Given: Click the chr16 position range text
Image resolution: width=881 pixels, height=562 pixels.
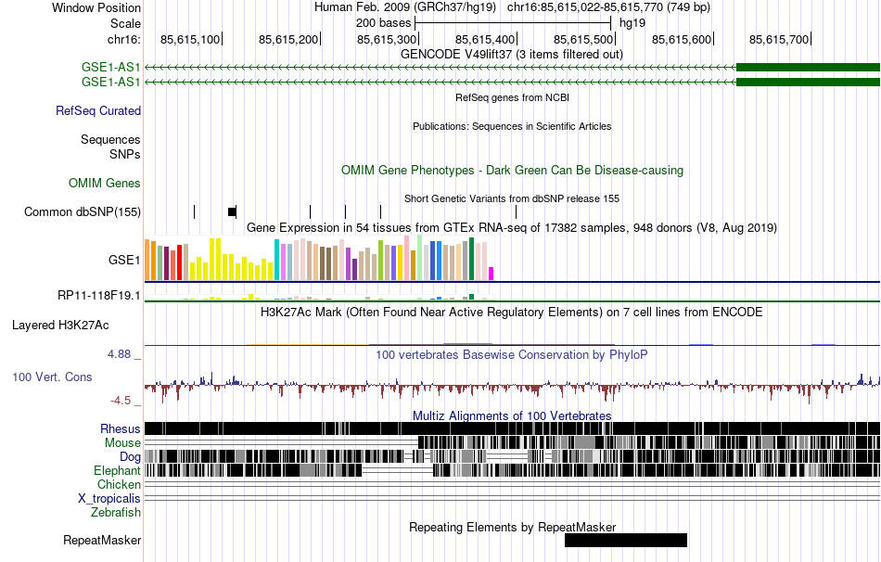Looking at the screenshot, I should tap(608, 7).
